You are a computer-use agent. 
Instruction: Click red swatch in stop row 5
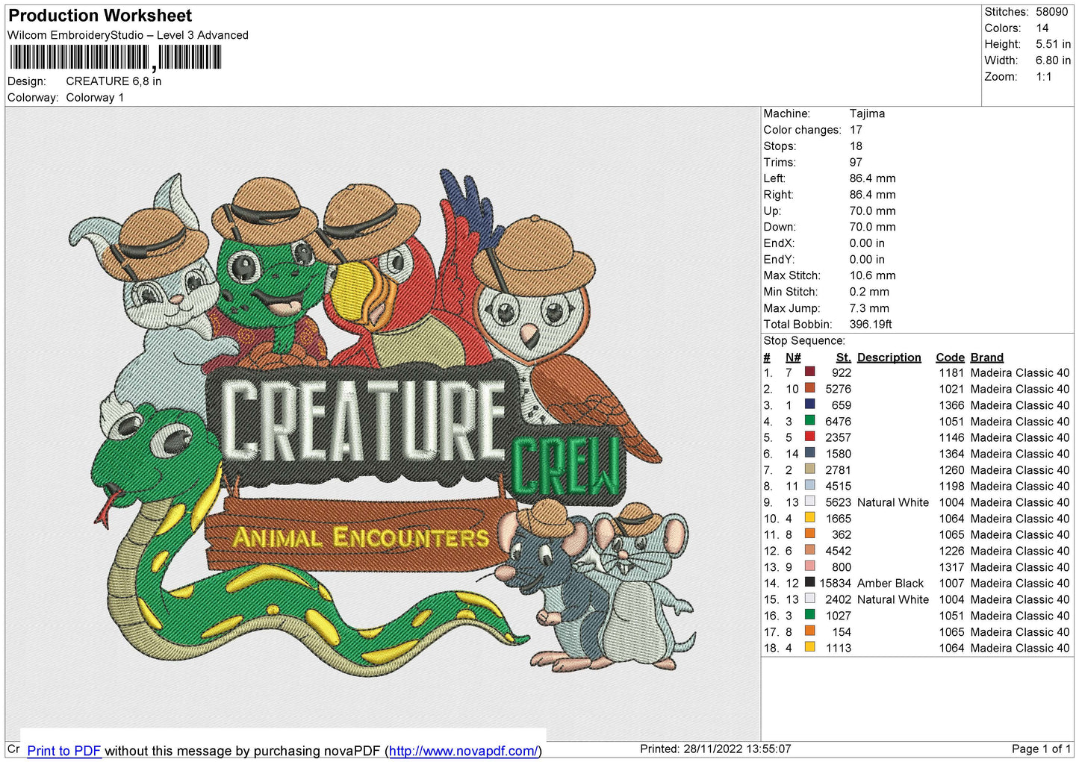(x=809, y=437)
